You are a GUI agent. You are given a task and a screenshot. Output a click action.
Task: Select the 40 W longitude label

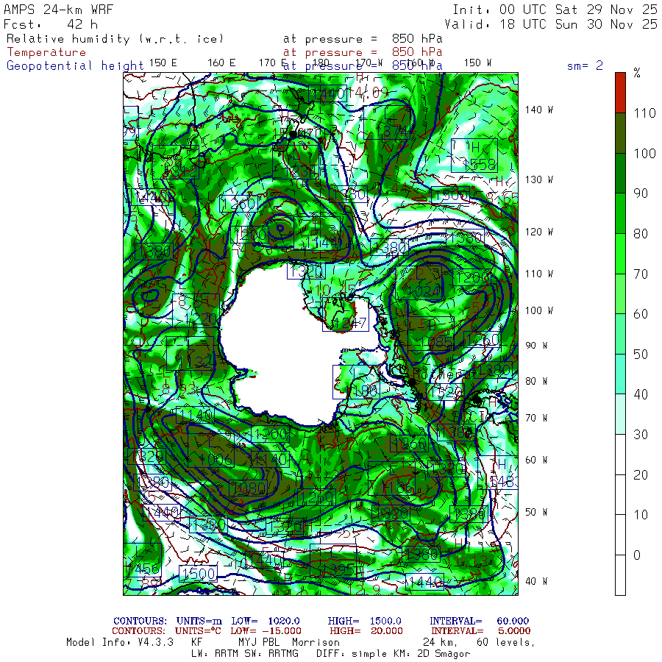pyautogui.click(x=535, y=580)
